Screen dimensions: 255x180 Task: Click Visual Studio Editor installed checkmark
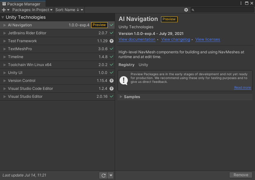click(112, 97)
